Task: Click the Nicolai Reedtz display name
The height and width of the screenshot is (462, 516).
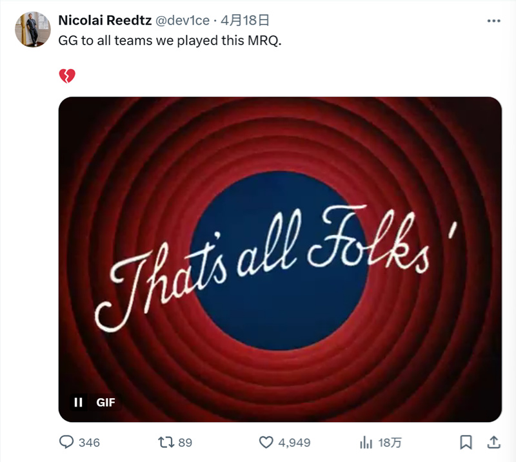Action: click(105, 21)
